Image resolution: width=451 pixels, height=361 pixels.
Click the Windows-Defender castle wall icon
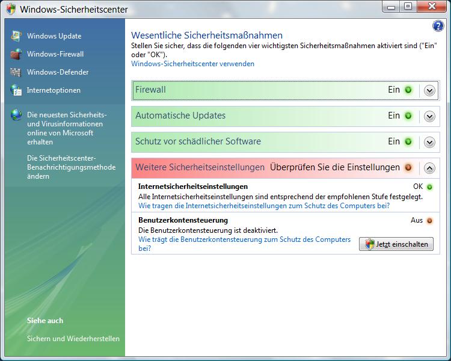(x=16, y=72)
